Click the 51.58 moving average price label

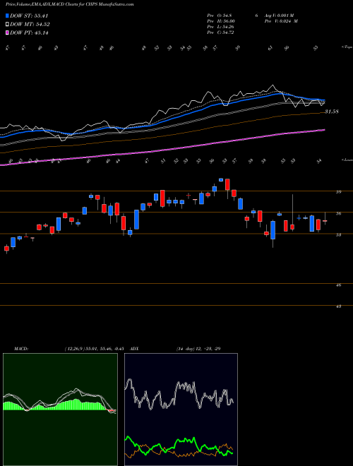click(332, 112)
